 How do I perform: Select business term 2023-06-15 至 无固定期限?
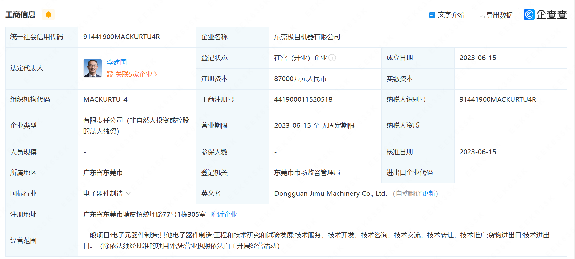pos(314,125)
